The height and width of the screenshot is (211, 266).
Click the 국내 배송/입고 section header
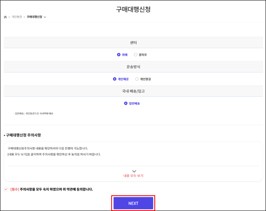tap(133, 91)
